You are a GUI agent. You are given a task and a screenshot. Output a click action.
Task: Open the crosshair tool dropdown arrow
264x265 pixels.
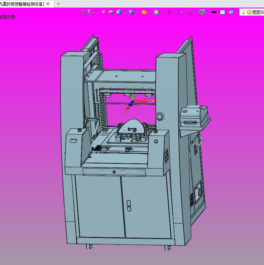[174, 12]
